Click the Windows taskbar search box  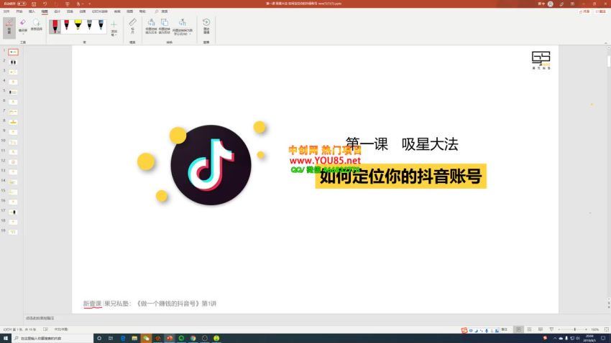pos(52,338)
